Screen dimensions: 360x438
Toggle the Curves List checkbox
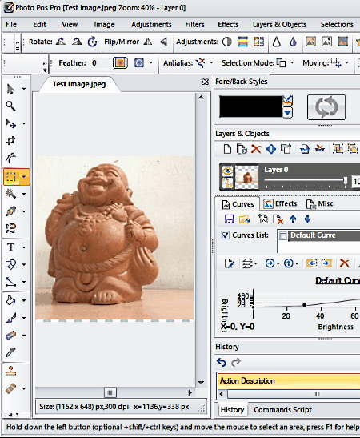point(225,235)
